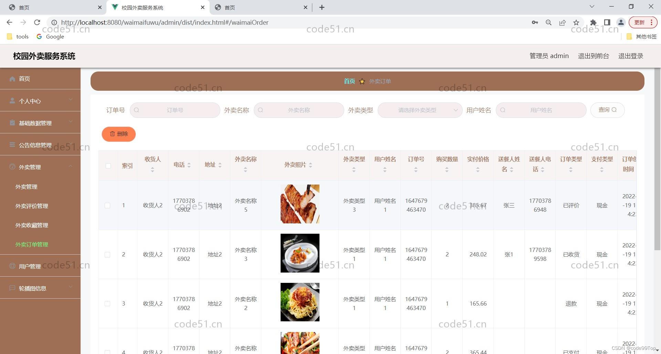Open a new browser tab
This screenshot has height=354, width=661.
coord(322,7)
